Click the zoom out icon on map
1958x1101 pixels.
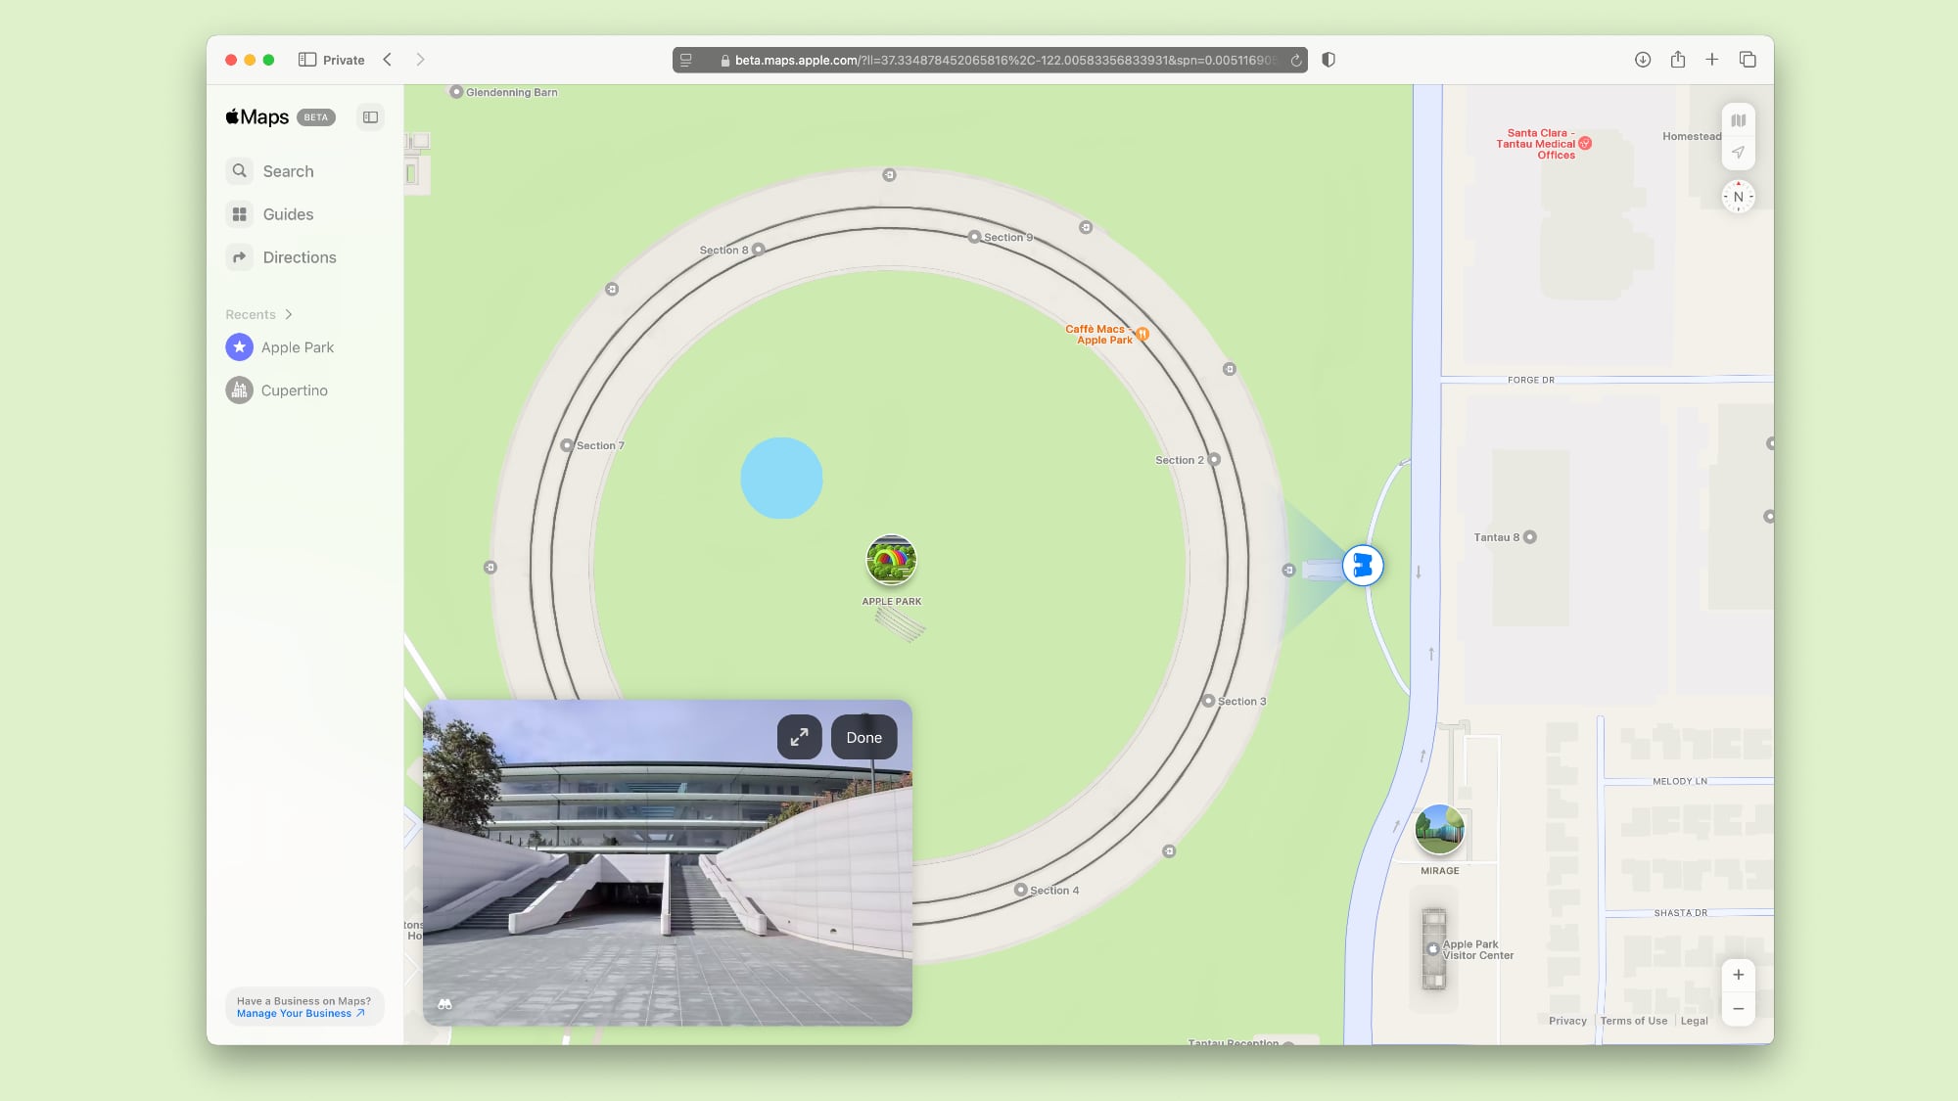point(1739,1008)
